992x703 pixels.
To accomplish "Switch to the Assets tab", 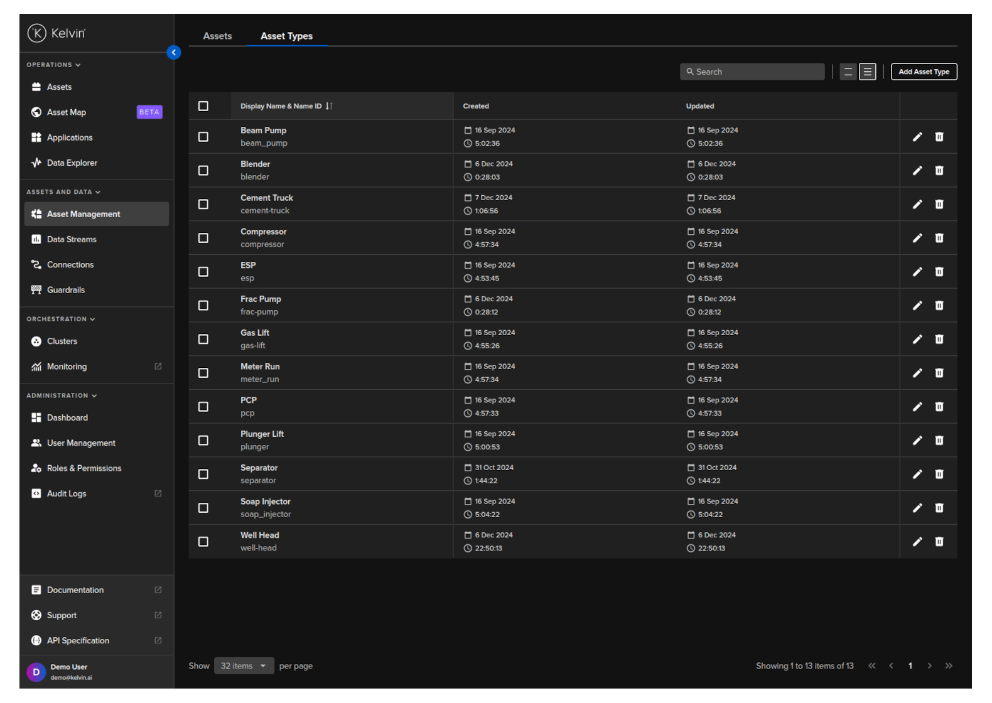I will (217, 36).
